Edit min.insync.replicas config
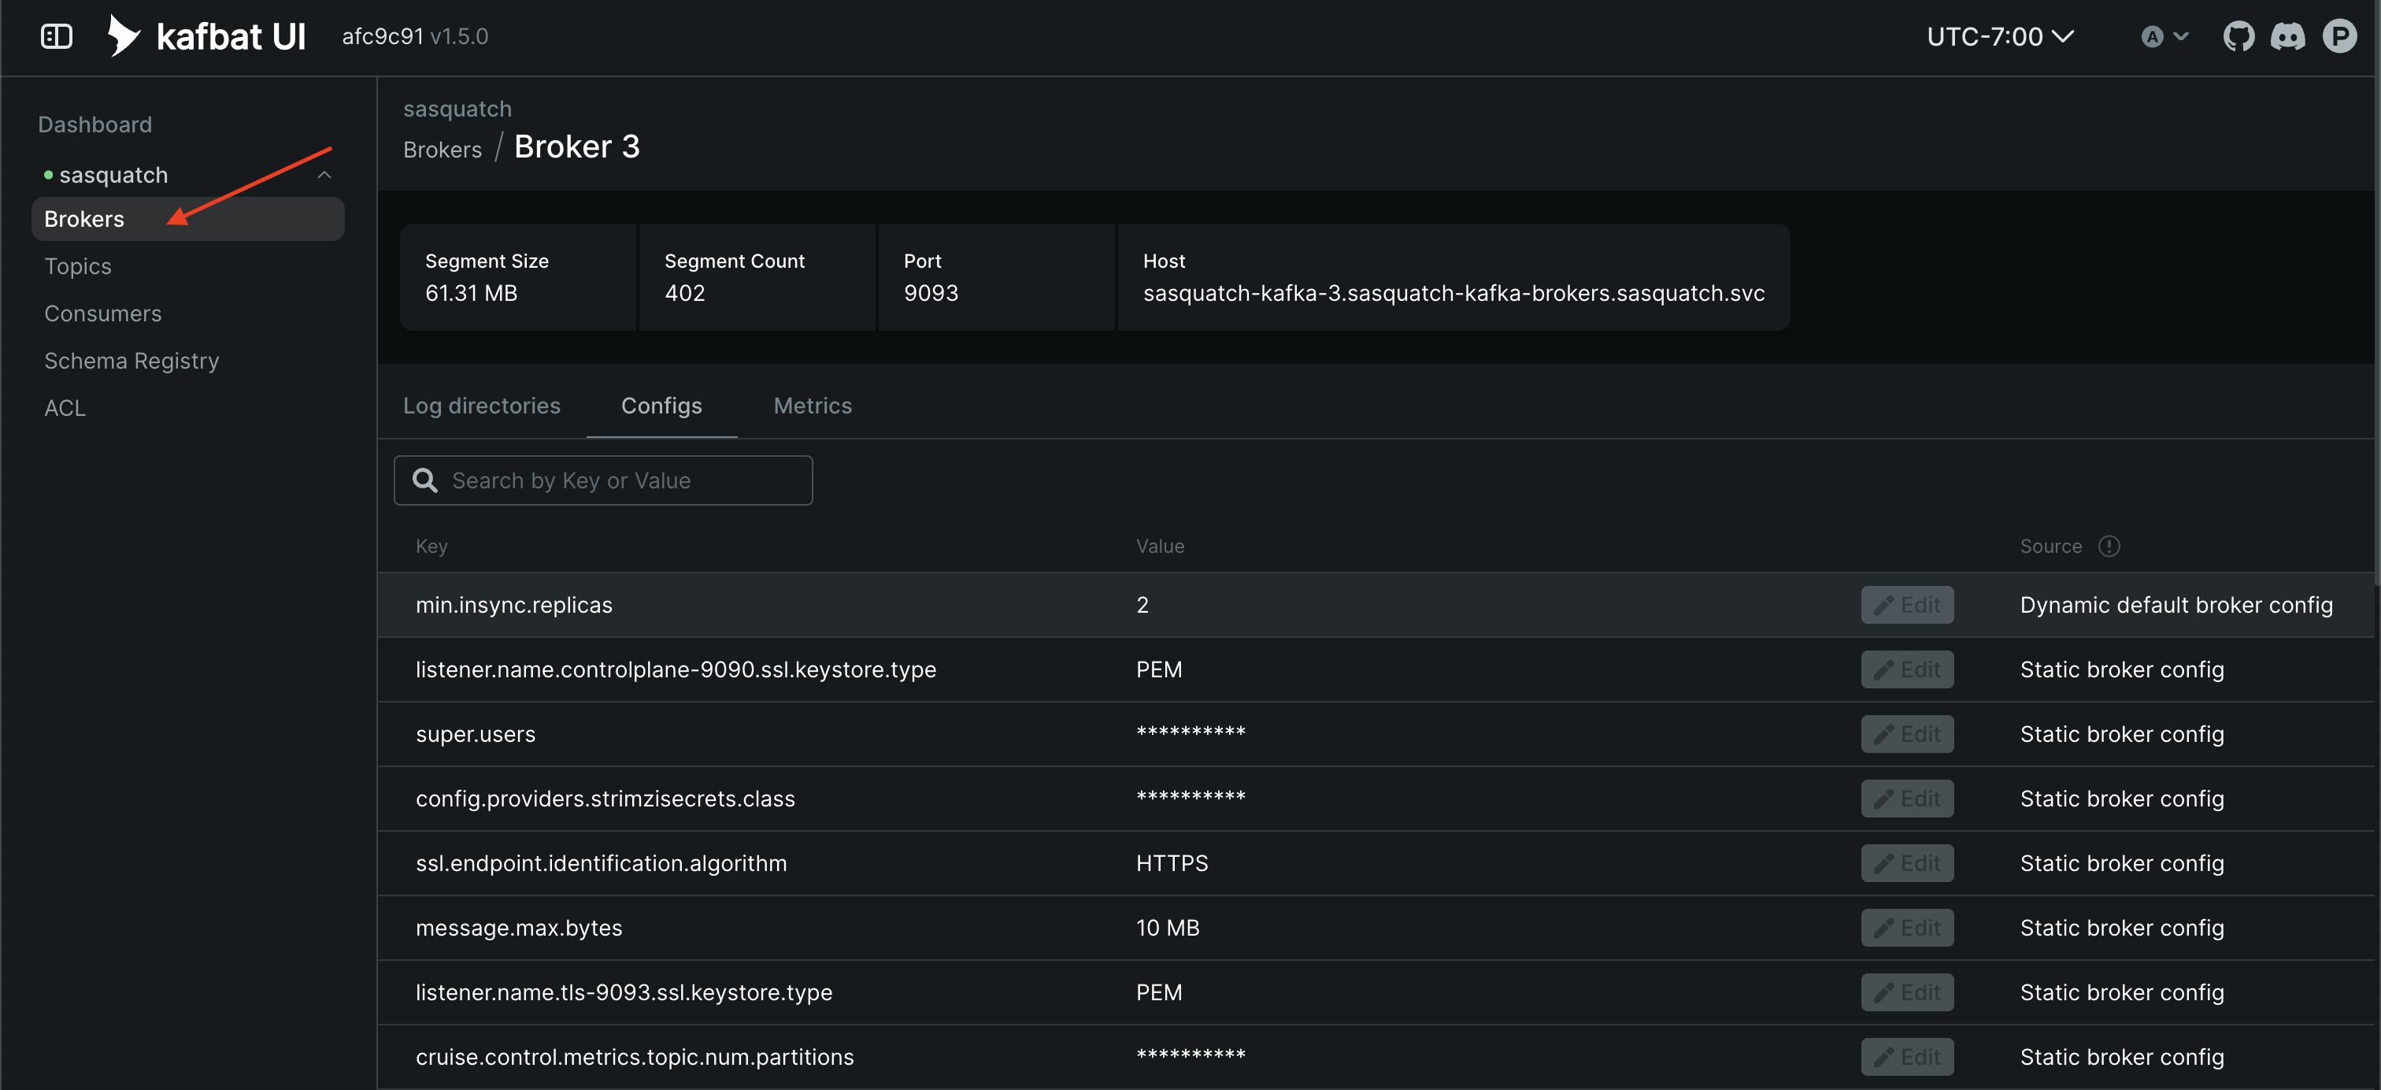Viewport: 2381px width, 1090px height. tap(1907, 605)
